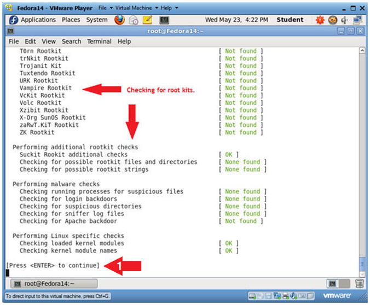Click the VMware floppy device icon

(x=269, y=296)
